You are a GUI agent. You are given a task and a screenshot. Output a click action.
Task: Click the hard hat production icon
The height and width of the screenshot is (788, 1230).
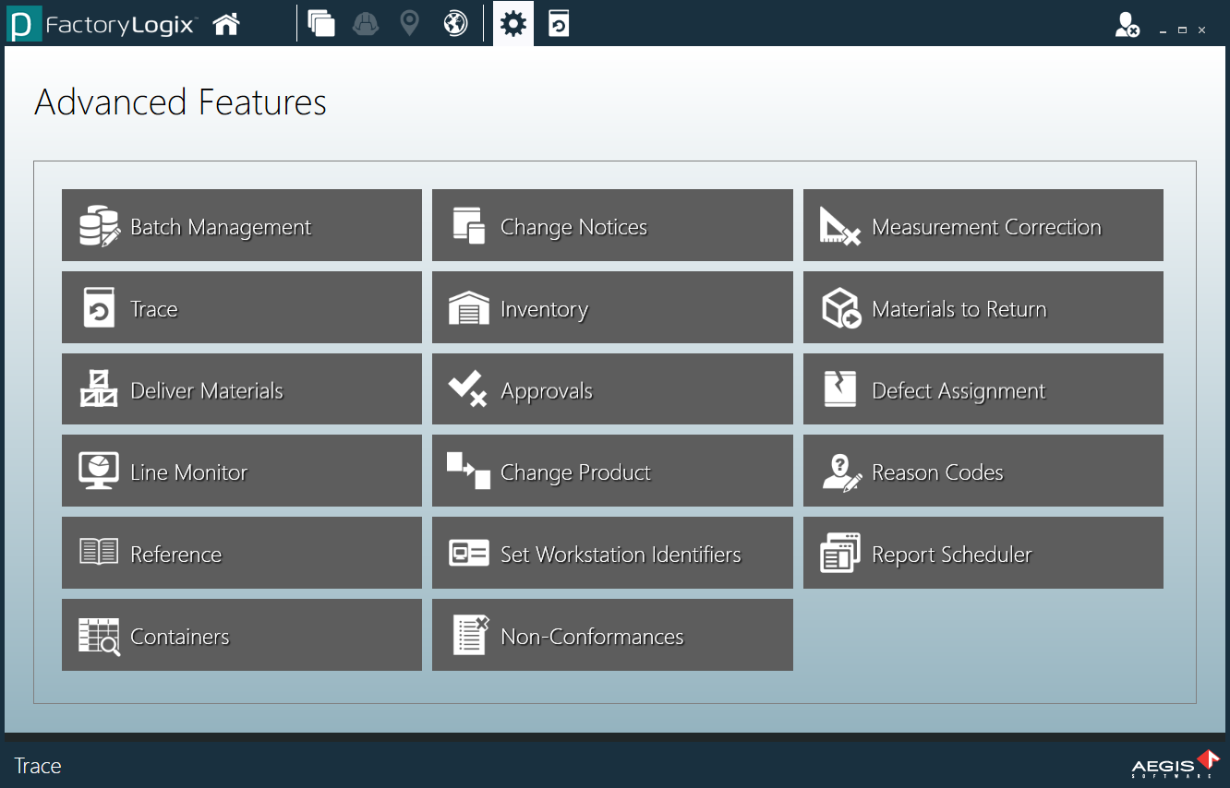(x=366, y=23)
